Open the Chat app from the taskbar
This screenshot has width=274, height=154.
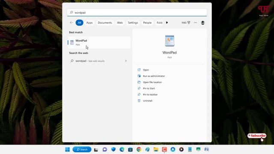[105, 149]
